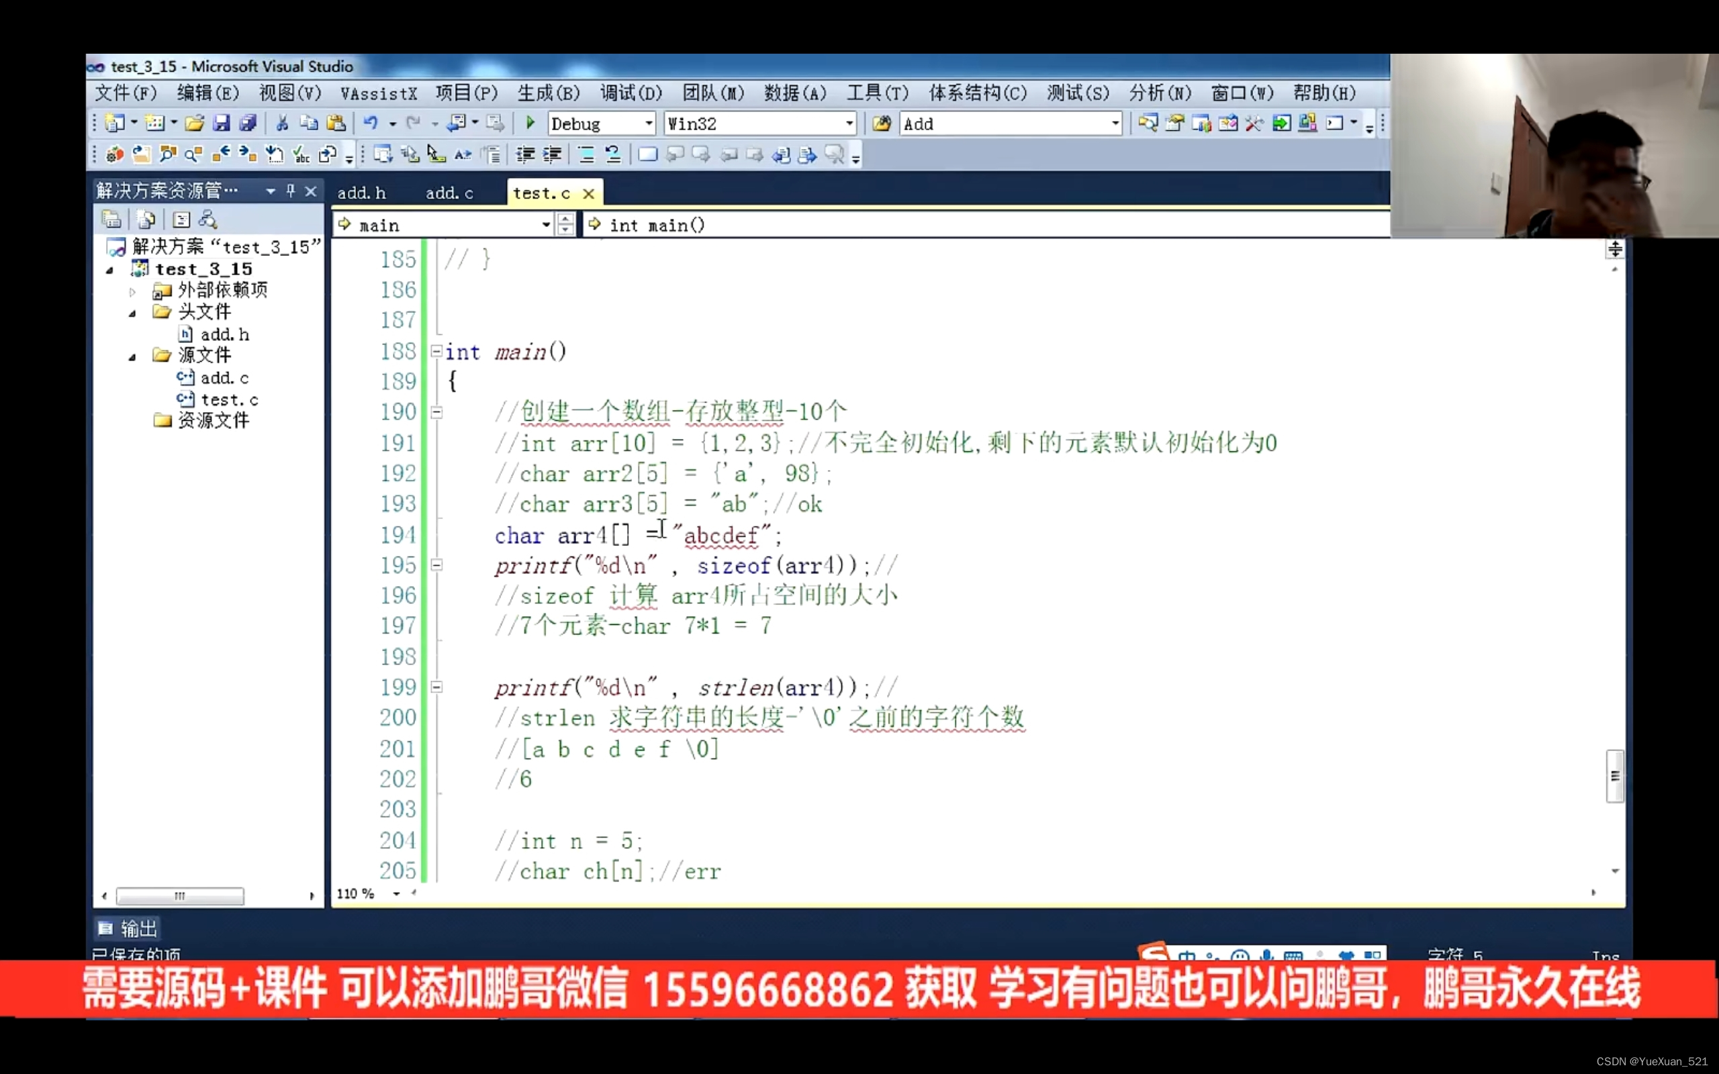Click the editor vertical scrollbar thumb
Image resolution: width=1719 pixels, height=1074 pixels.
click(x=1614, y=776)
